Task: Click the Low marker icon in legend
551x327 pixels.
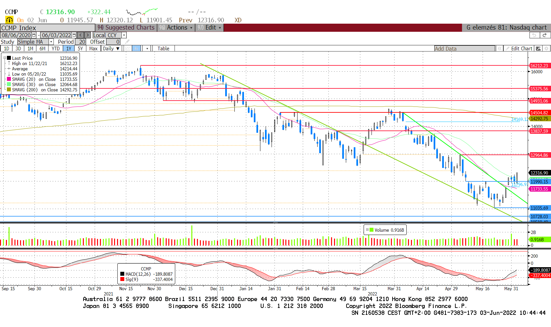Action: (9, 74)
